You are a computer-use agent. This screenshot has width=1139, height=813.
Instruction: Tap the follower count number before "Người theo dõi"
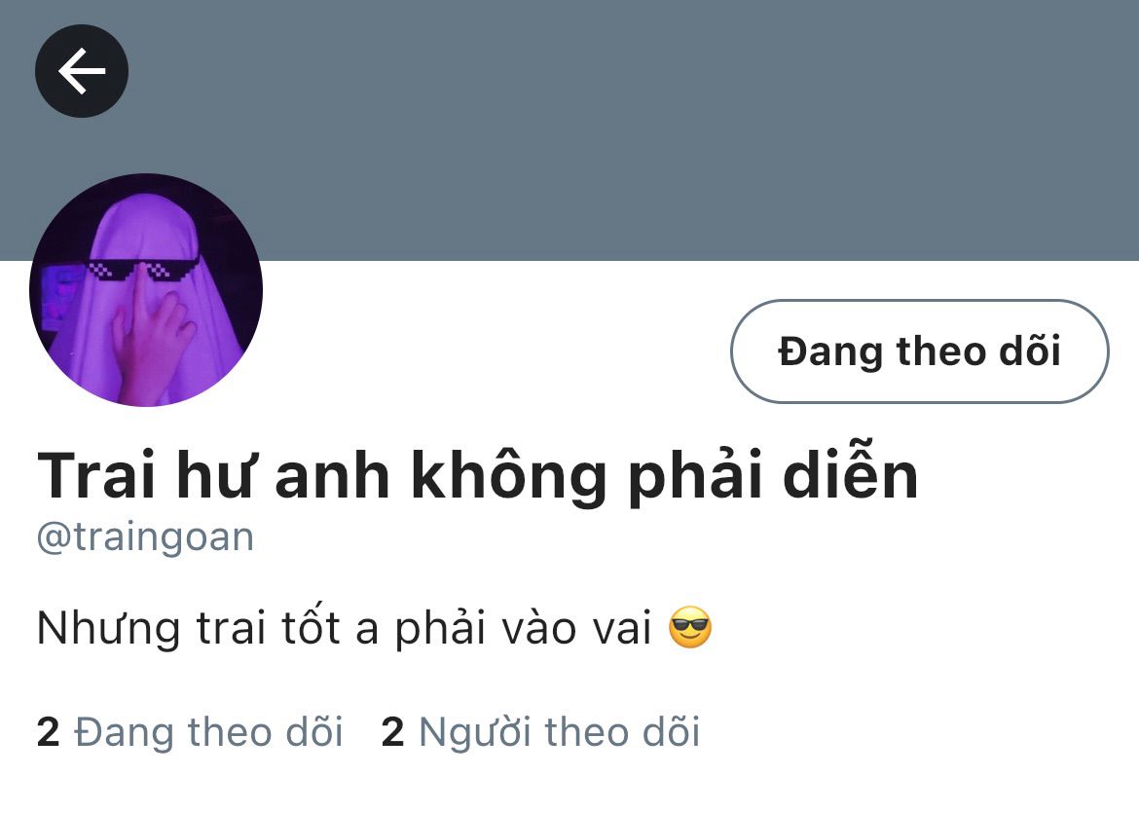point(392,732)
